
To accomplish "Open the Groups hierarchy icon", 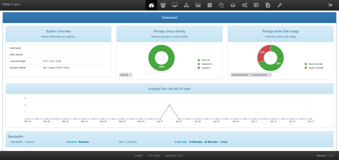I will pyautogui.click(x=186, y=5).
